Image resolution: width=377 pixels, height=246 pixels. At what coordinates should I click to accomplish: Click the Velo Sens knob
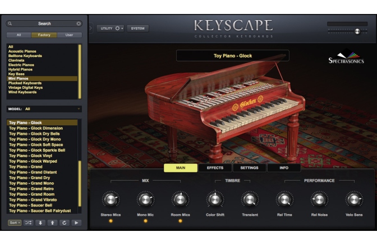[x=354, y=199]
